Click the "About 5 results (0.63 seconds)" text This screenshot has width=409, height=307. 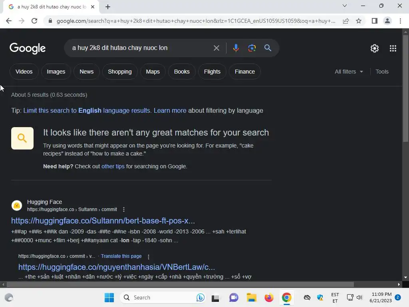pos(49,95)
